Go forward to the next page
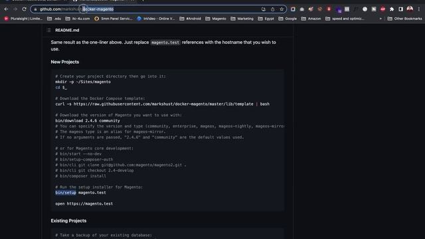The width and height of the screenshot is (425, 239). pos(15,9)
